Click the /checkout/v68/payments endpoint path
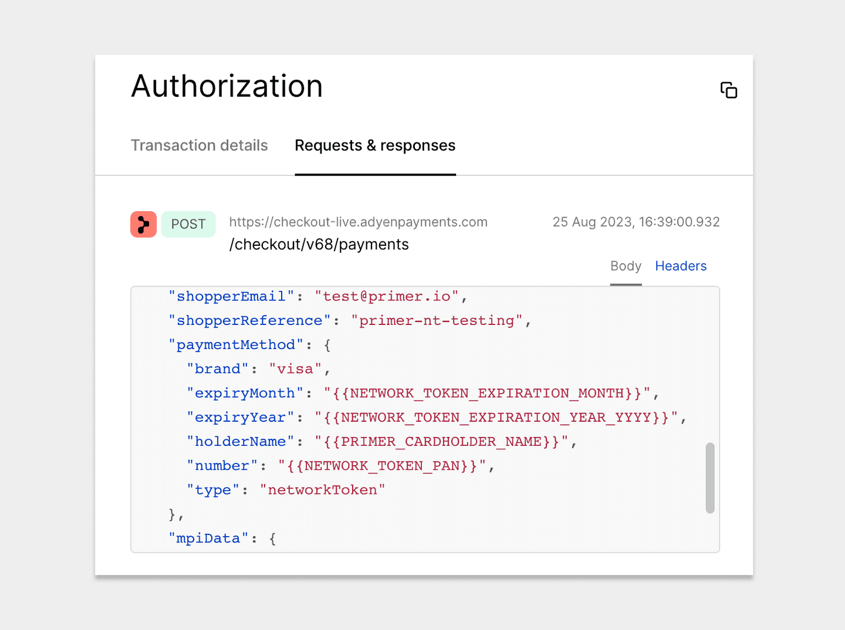 [x=319, y=245]
